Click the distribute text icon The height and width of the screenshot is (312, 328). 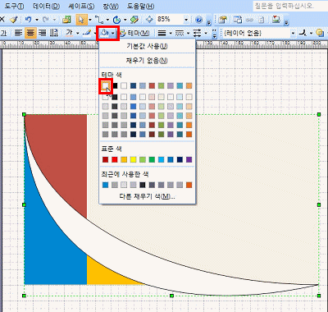coord(54,33)
